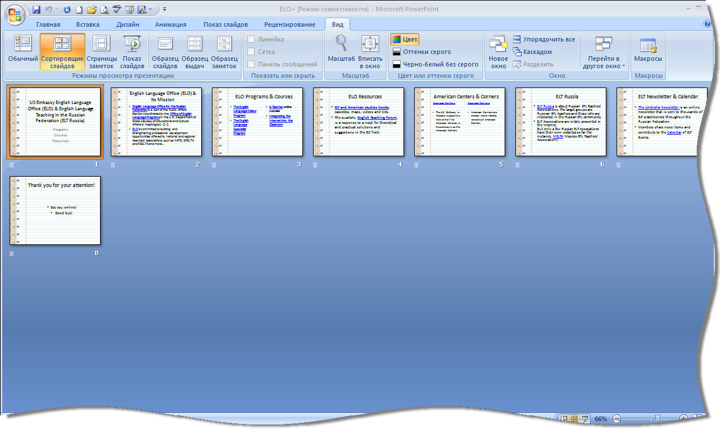
Task: Open the Главная tab
Action: tap(48, 24)
